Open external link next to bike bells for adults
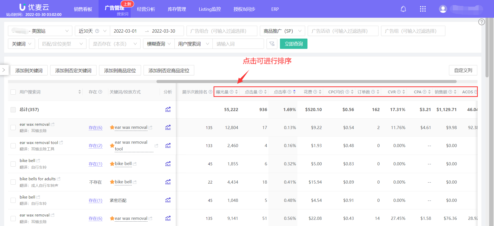This screenshot has width=494, height=226. coord(59,179)
